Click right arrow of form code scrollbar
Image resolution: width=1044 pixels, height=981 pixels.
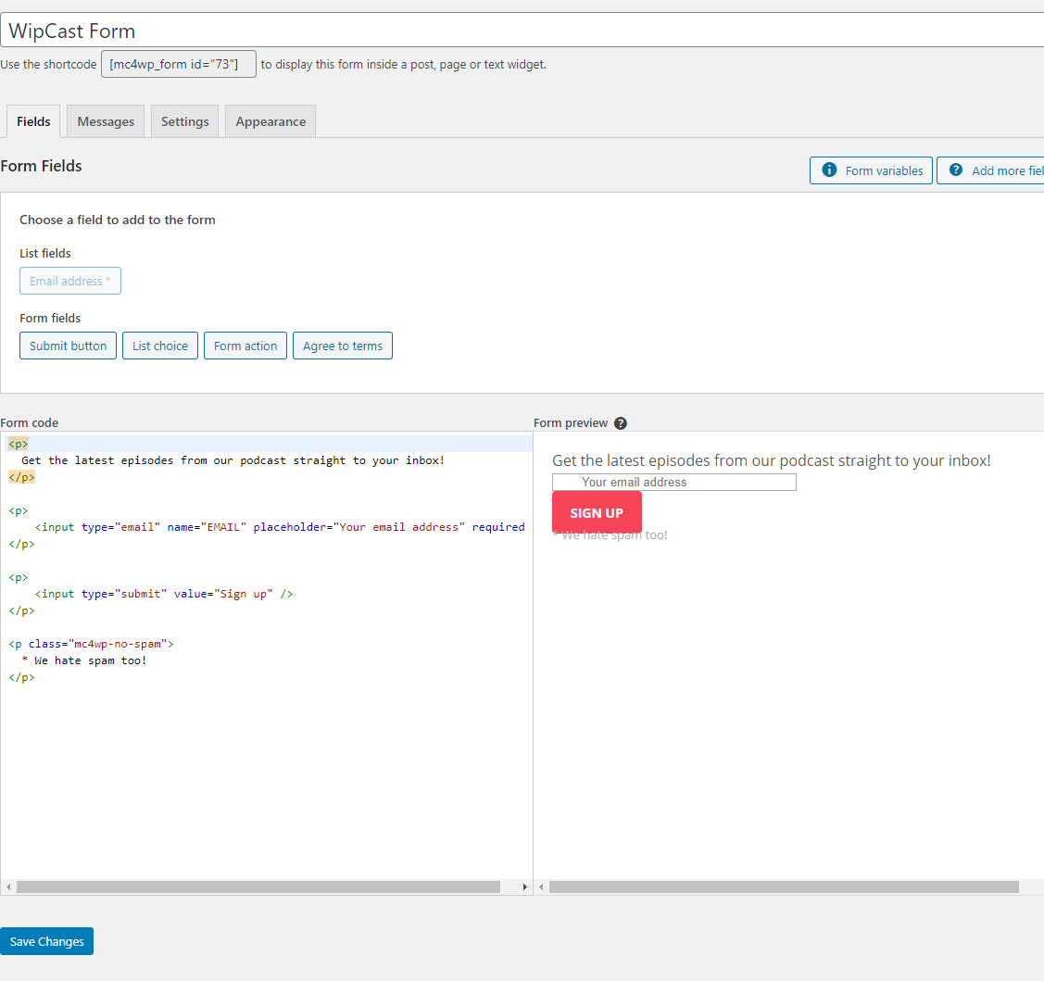525,887
